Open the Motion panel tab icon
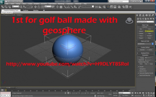The image size is (156, 97). tap(147, 15)
